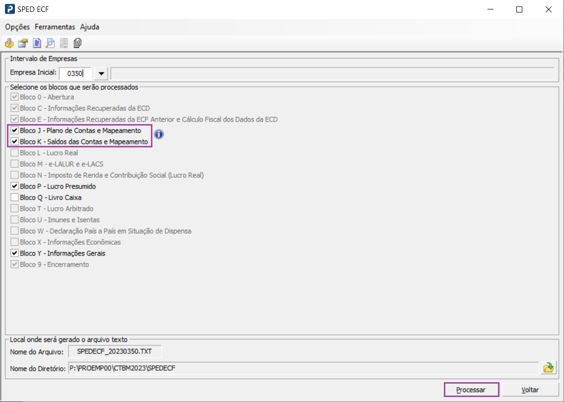Open the Empresa Inicial dropdown arrow

[101, 73]
